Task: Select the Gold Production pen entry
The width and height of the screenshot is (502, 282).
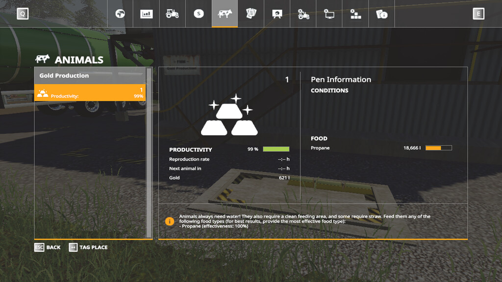Action: 90,93
